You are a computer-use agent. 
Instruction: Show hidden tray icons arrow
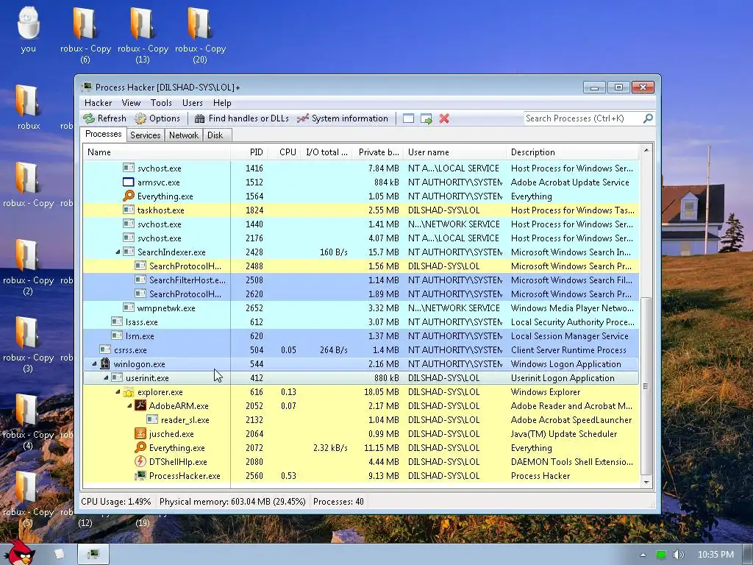coord(643,555)
